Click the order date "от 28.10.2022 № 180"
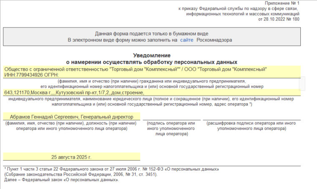The image size is (317, 189). (x=279, y=19)
